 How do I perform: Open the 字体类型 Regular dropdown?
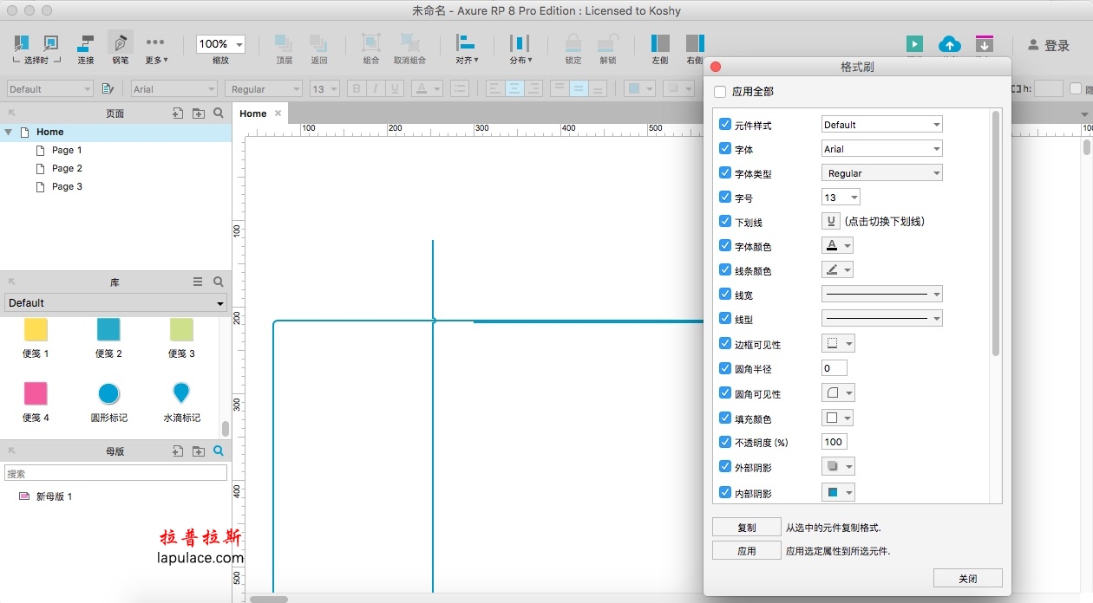881,173
